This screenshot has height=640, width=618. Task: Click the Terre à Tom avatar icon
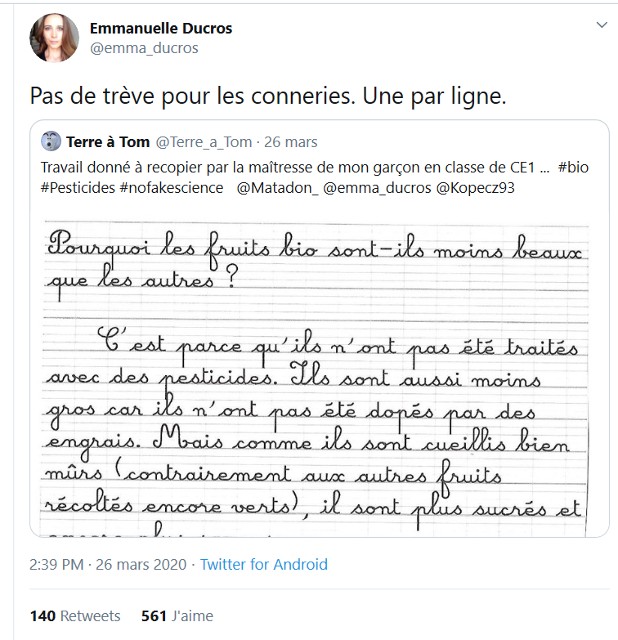pyautogui.click(x=51, y=141)
